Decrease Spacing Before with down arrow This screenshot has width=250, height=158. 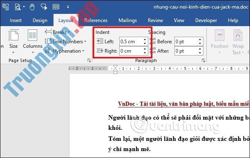(x=200, y=44)
